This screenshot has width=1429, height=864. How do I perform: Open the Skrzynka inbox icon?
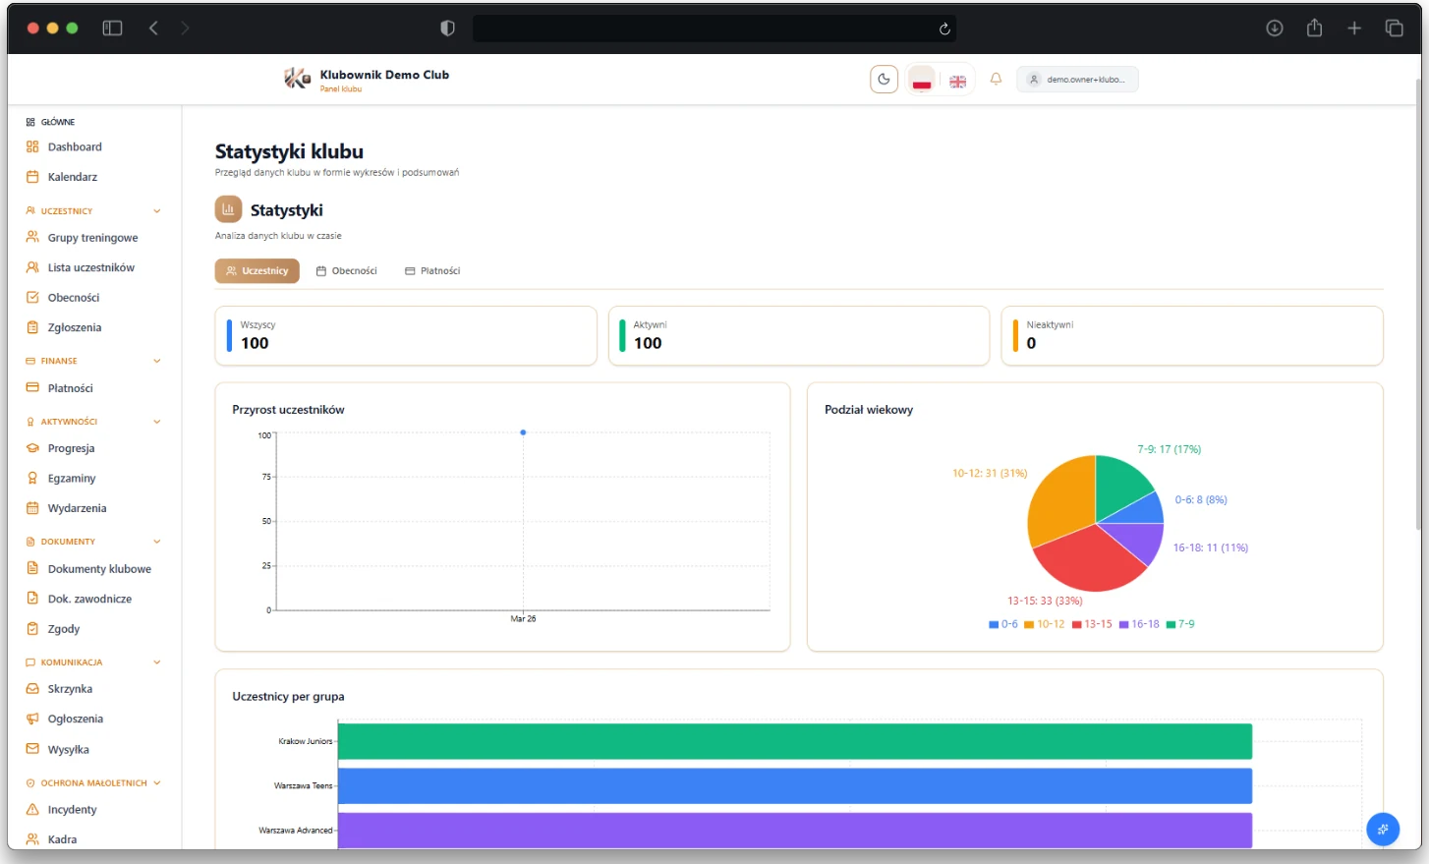[30, 688]
